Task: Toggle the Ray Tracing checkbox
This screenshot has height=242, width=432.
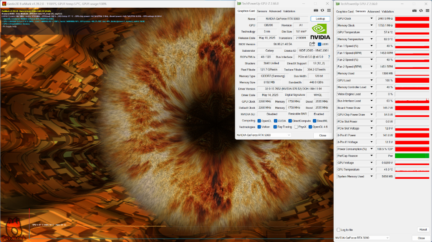Action: coord(275,127)
